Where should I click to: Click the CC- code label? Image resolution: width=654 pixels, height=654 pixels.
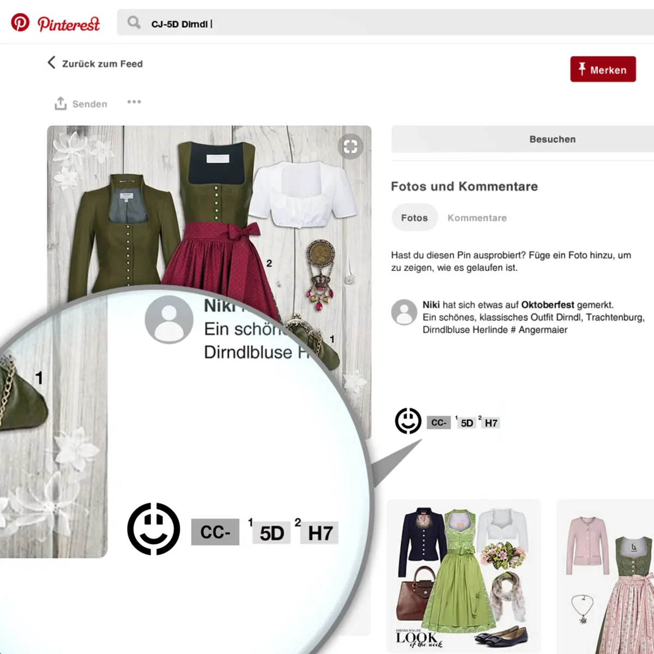click(x=439, y=422)
